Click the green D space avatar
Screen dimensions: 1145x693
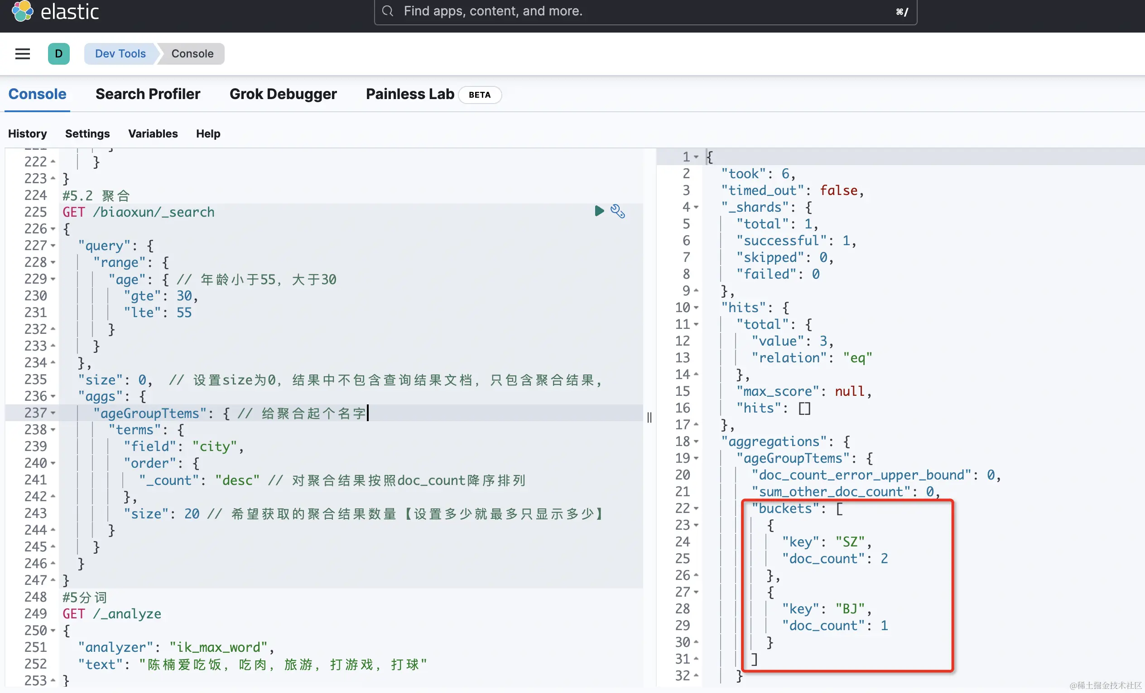tap(58, 54)
